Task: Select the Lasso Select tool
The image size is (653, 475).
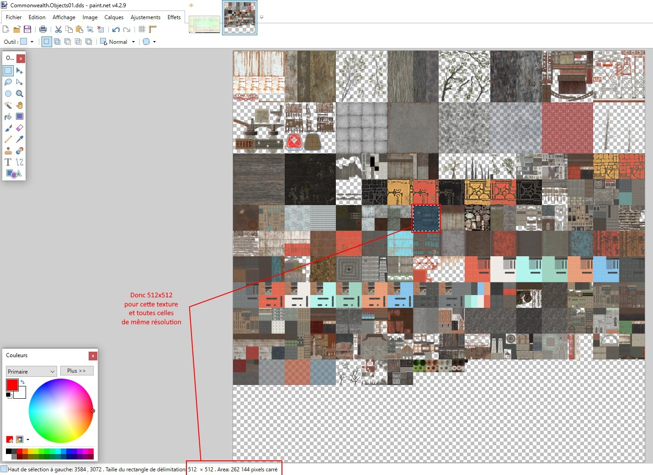Action: 8,82
